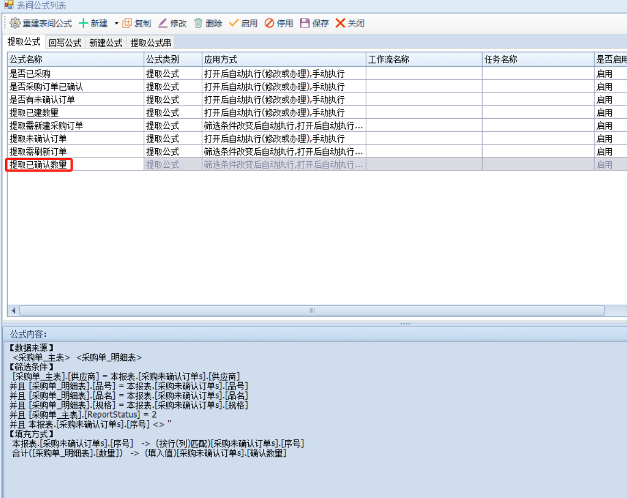Switch to the 新建公式 tab
627x498 pixels.
(106, 43)
